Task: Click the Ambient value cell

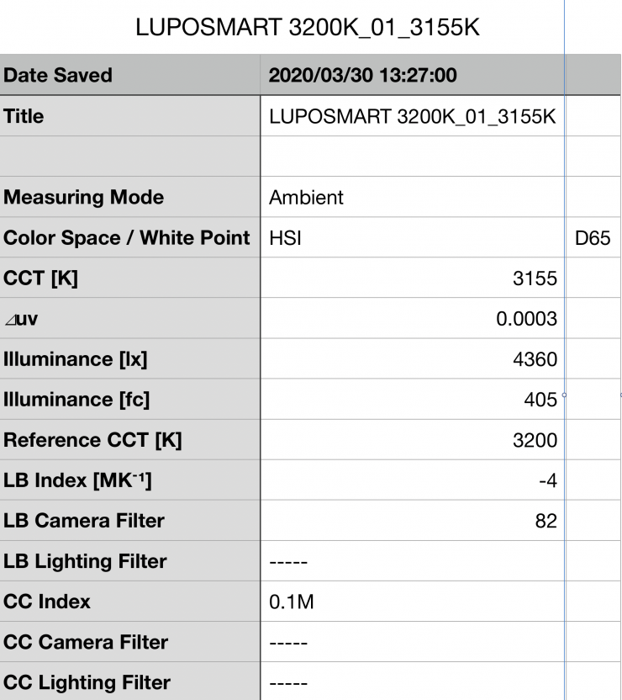Action: click(307, 198)
